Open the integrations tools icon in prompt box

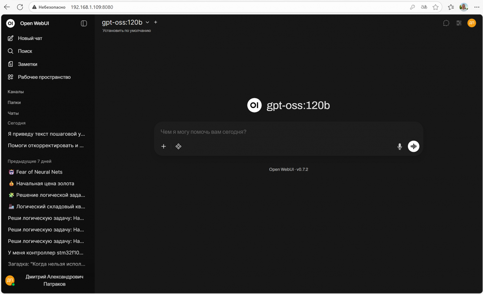tap(178, 146)
